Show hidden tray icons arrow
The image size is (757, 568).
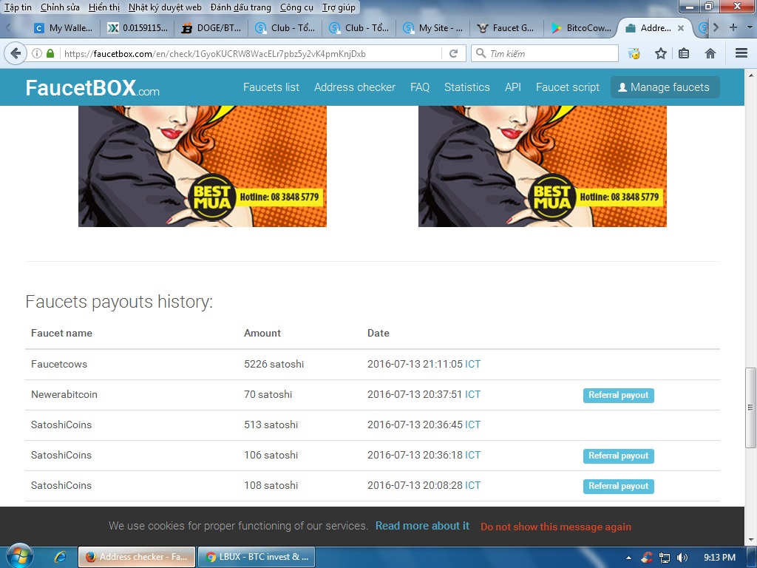628,558
